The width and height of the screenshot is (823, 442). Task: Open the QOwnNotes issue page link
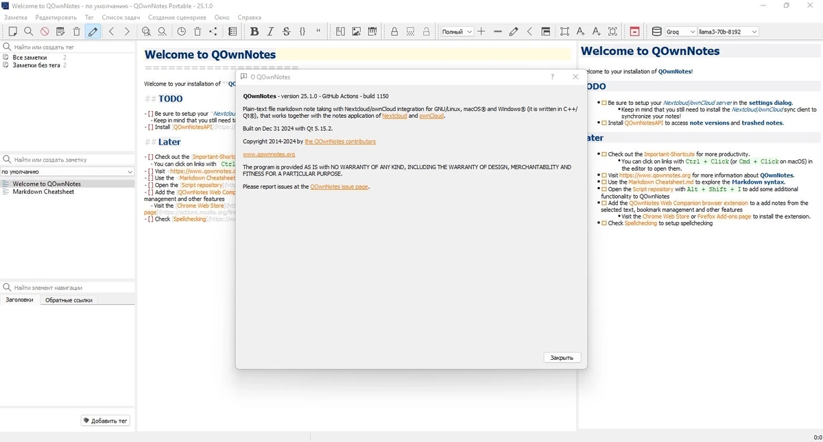[339, 186]
